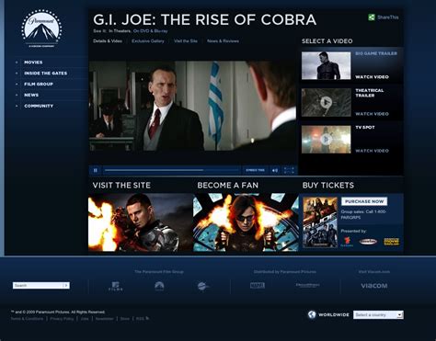Pause the video with the pause button
436x341 pixels.
click(96, 170)
